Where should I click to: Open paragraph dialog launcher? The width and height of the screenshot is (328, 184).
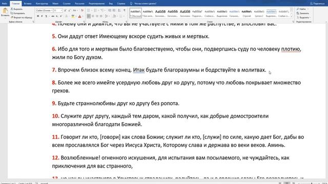coord(127,21)
